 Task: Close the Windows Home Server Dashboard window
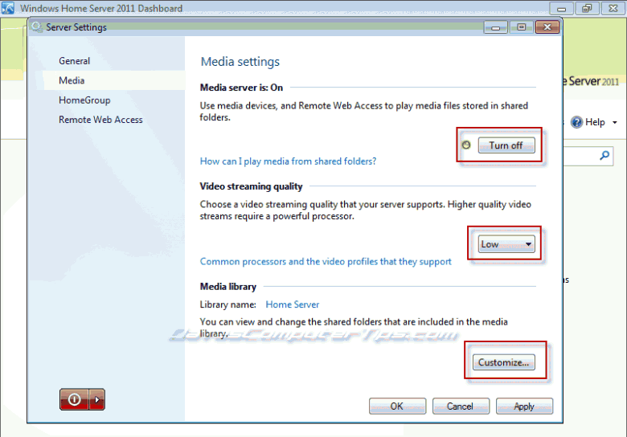click(x=613, y=8)
